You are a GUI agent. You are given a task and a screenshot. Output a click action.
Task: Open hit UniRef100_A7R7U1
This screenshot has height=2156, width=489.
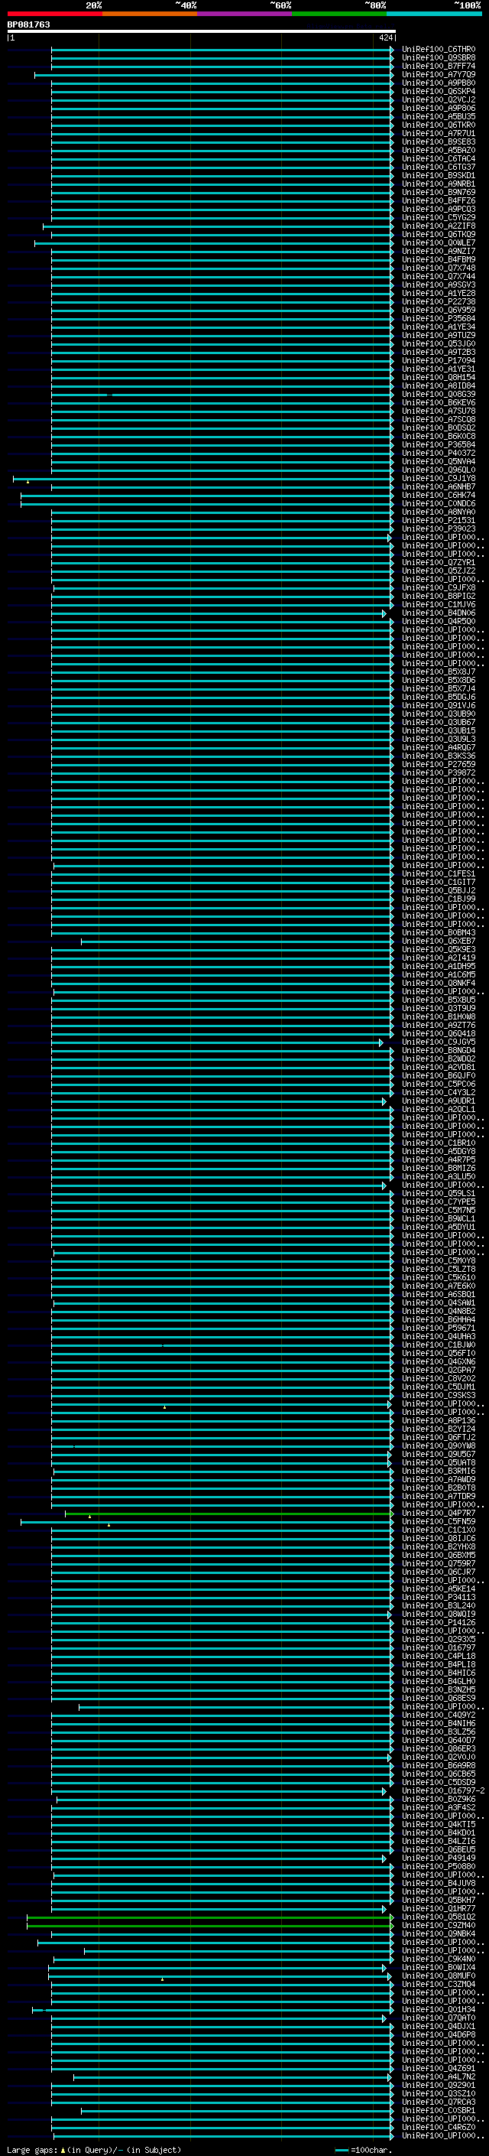pos(438,133)
